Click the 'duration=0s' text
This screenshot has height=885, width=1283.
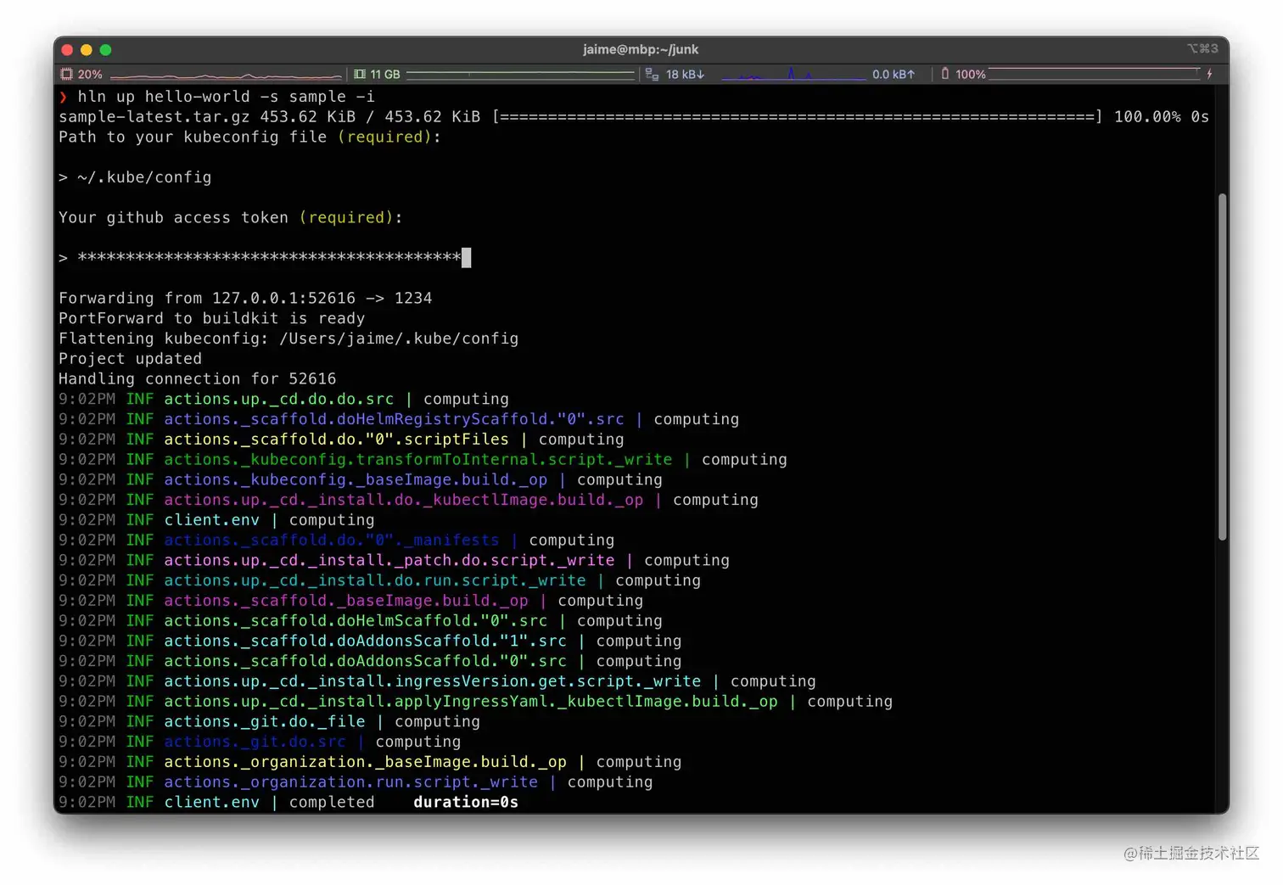click(466, 803)
